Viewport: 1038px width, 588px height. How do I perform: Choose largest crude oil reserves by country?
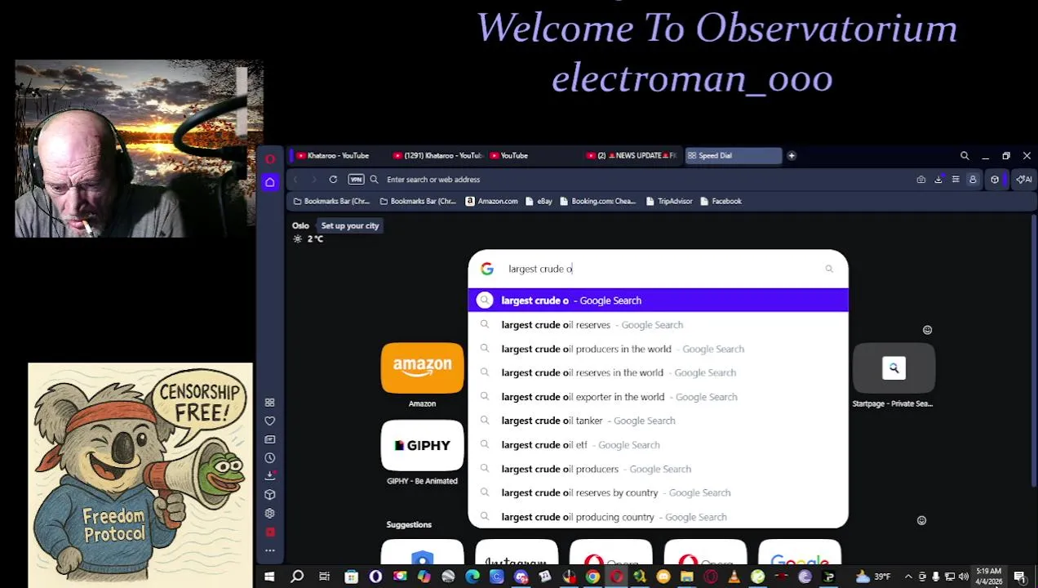(x=659, y=492)
